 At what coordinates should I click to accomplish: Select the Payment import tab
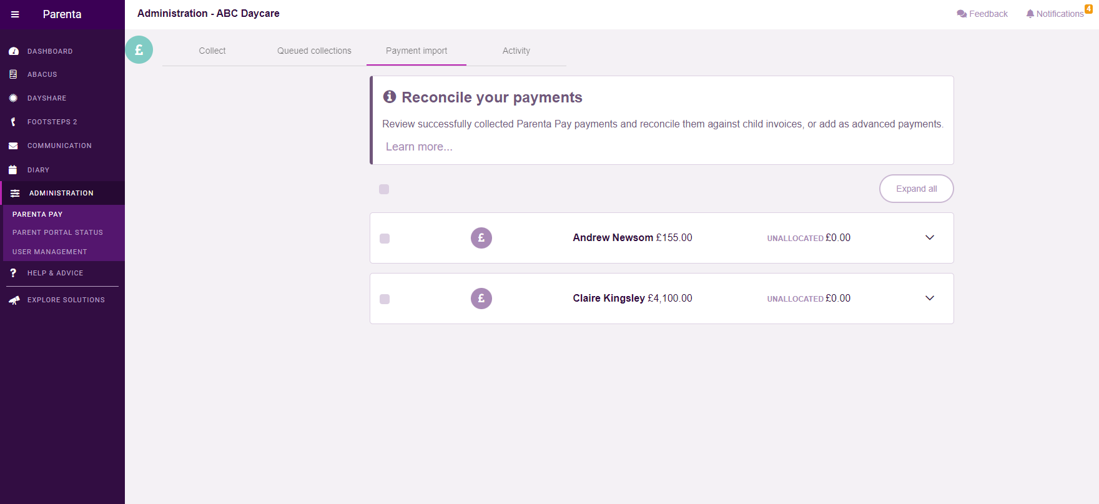(x=416, y=51)
